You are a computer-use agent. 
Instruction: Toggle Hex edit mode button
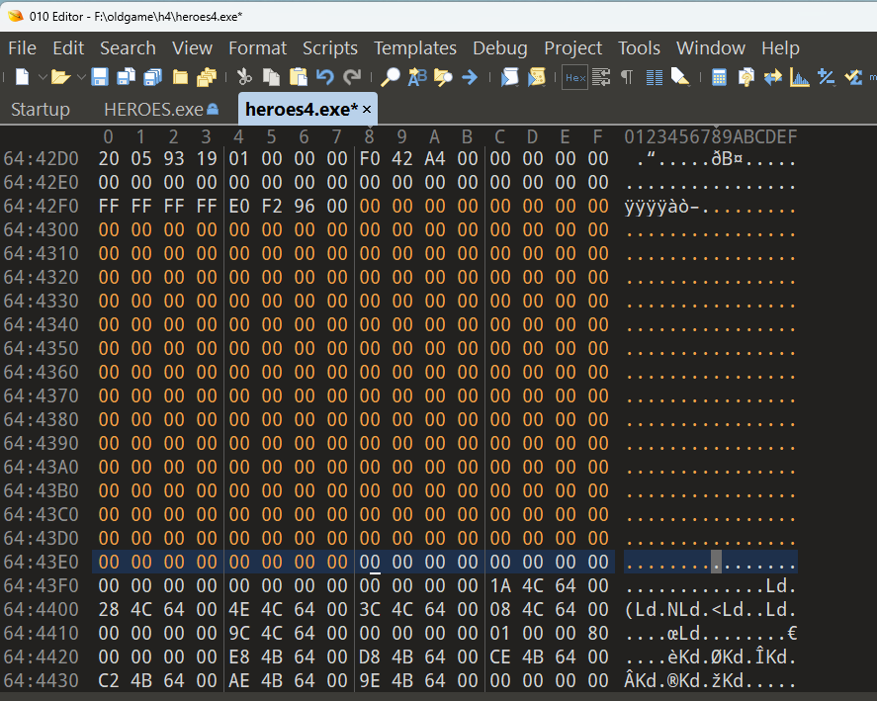coord(575,77)
